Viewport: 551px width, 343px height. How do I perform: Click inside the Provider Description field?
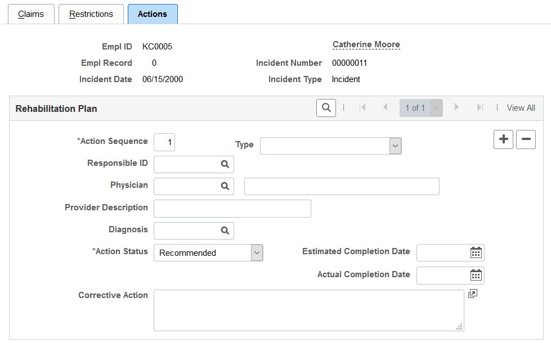click(232, 208)
